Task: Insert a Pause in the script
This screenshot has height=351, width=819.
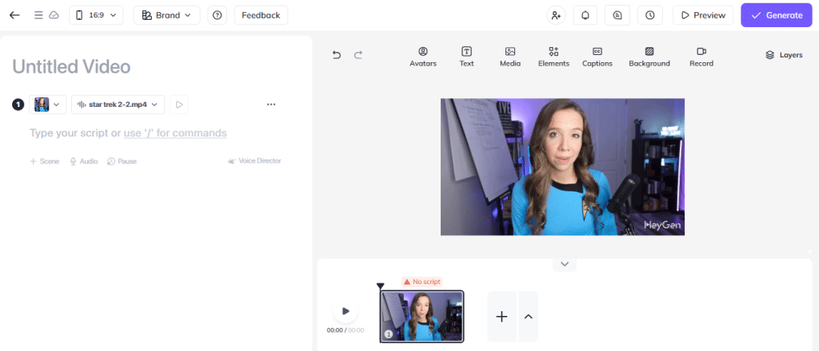Action: click(x=122, y=161)
